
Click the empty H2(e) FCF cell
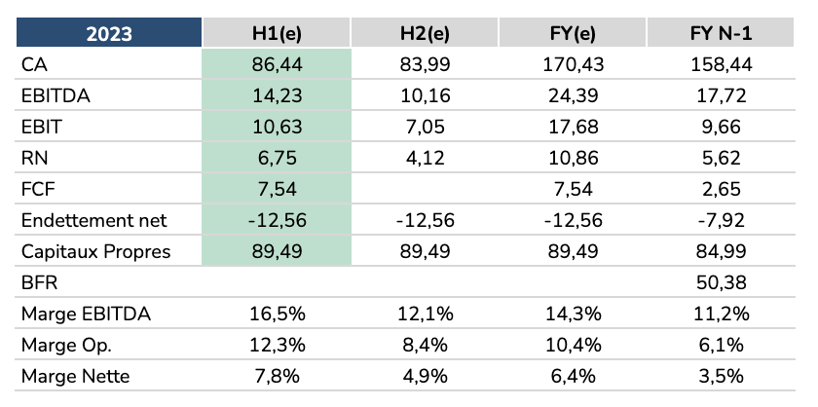425,190
